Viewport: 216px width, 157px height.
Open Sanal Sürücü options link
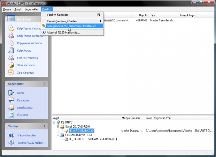(25, 107)
